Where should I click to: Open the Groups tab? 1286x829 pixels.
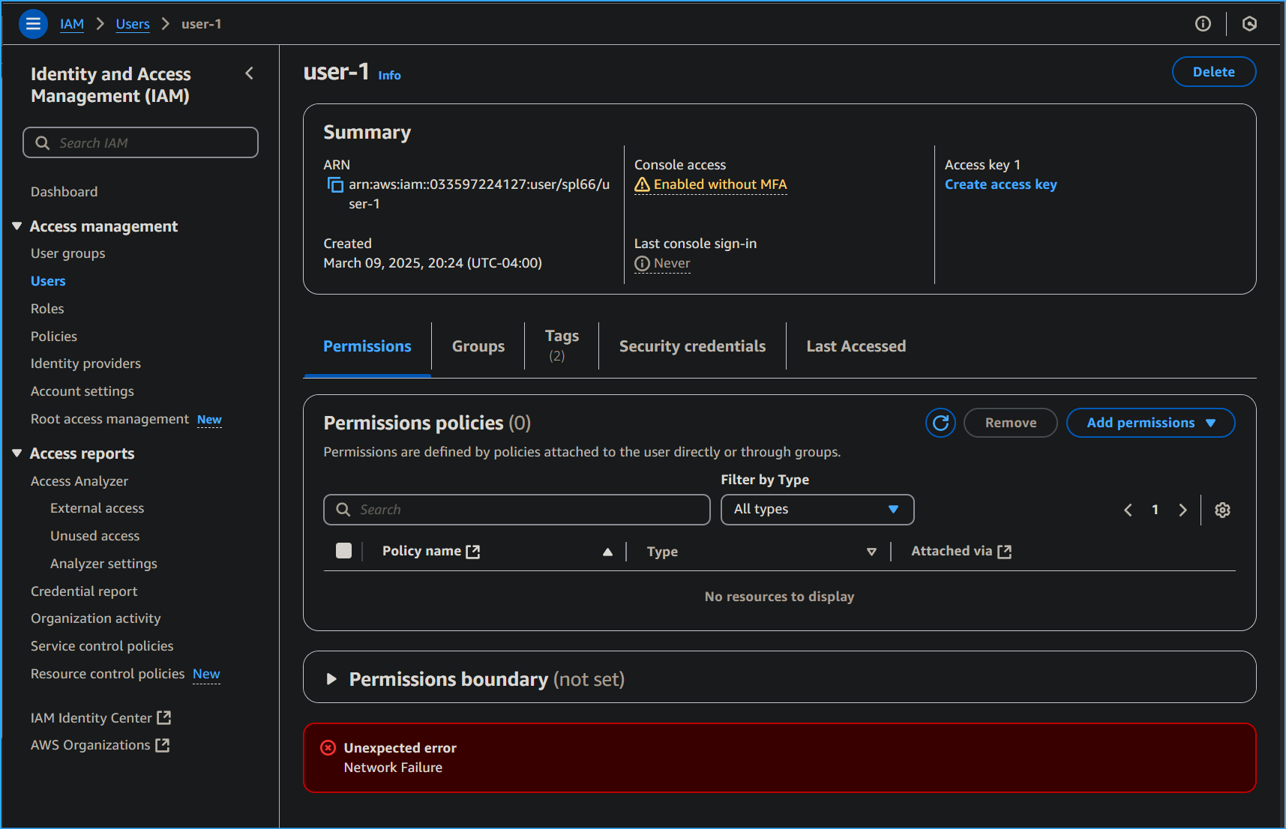click(478, 346)
